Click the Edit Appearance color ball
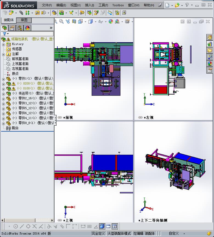 (x=111, y=21)
